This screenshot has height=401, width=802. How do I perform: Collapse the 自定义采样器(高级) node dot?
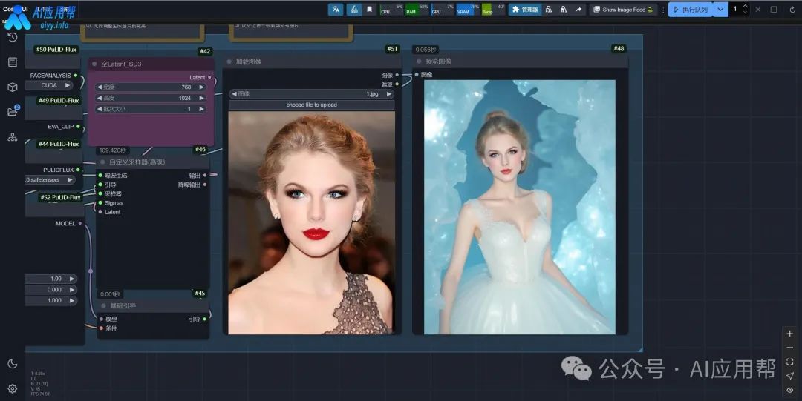click(x=102, y=162)
